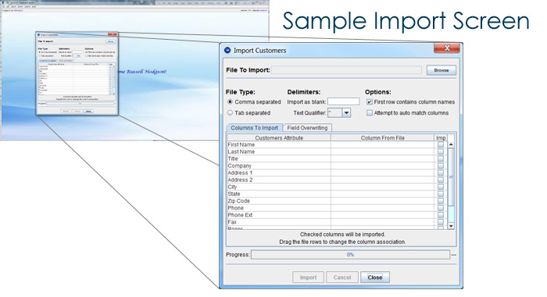Click the columns table scroll down arrow
This screenshot has height=297, width=547.
pos(451,226)
